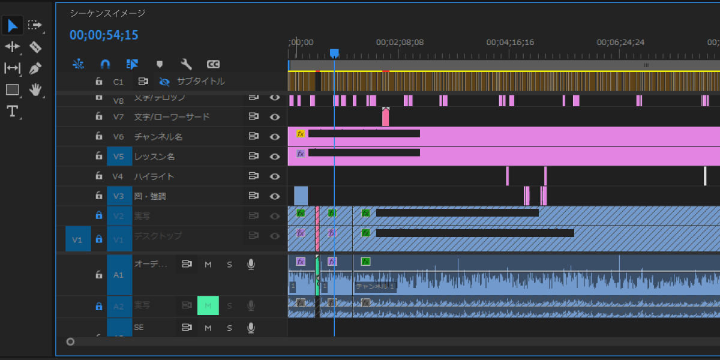
Task: Open the シーケンスイメージ sequence tab
Action: click(108, 13)
